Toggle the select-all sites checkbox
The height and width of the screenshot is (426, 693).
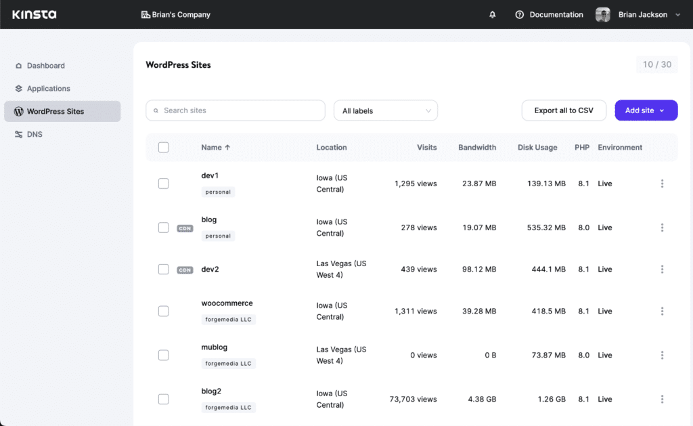click(164, 148)
